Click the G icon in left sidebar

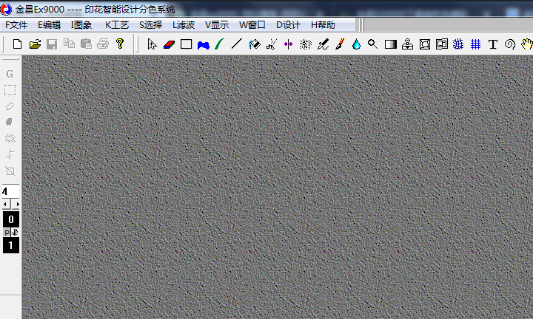click(x=10, y=74)
